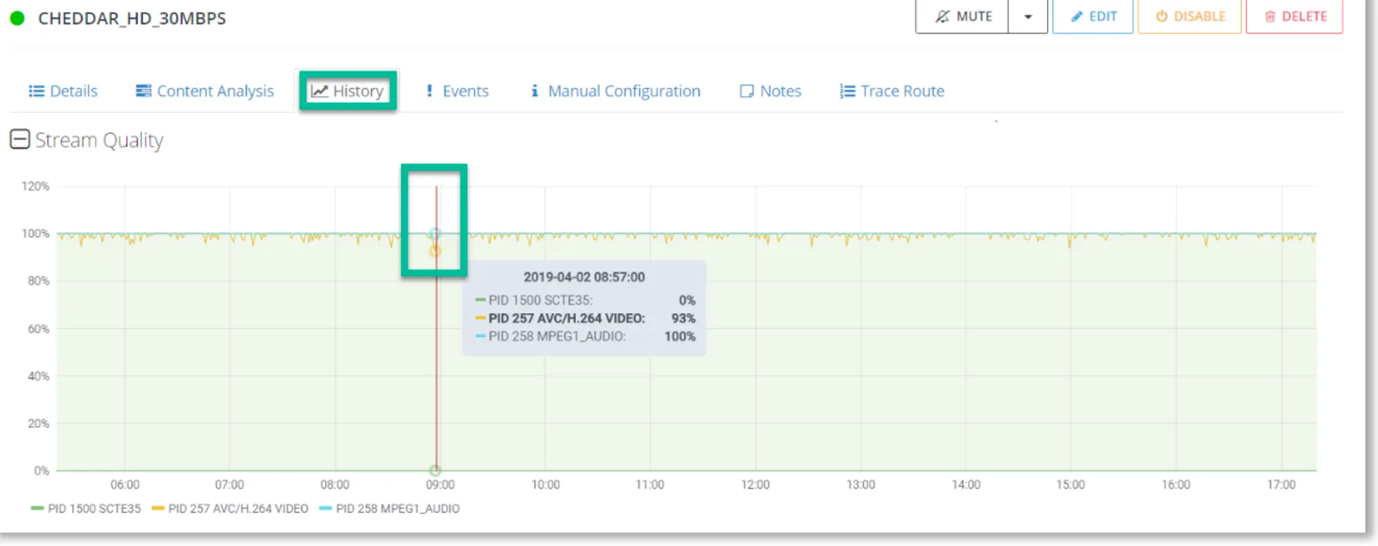Open the dropdown arrow next to MUTE
Image resolution: width=1378 pixels, height=546 pixels.
coord(1028,16)
